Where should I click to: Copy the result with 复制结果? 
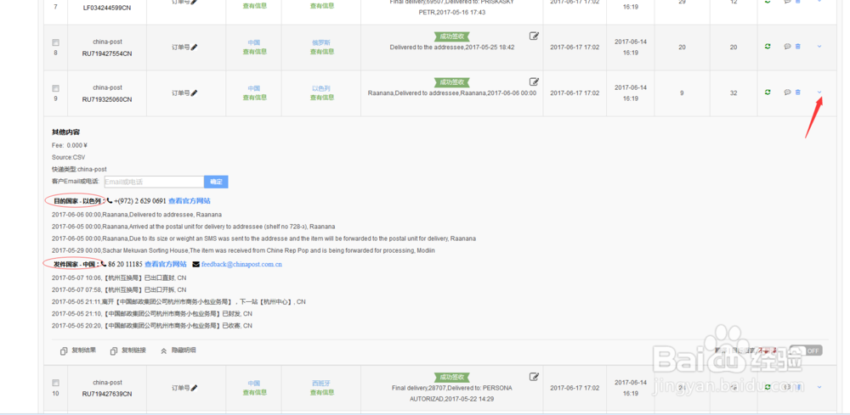pyautogui.click(x=78, y=351)
